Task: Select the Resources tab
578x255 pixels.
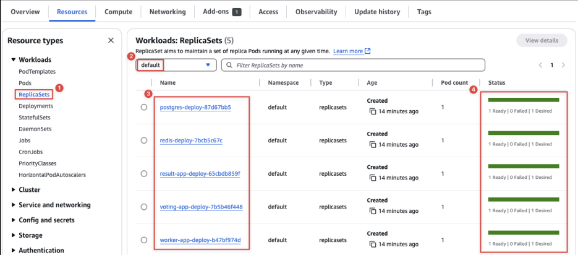Action: click(72, 12)
